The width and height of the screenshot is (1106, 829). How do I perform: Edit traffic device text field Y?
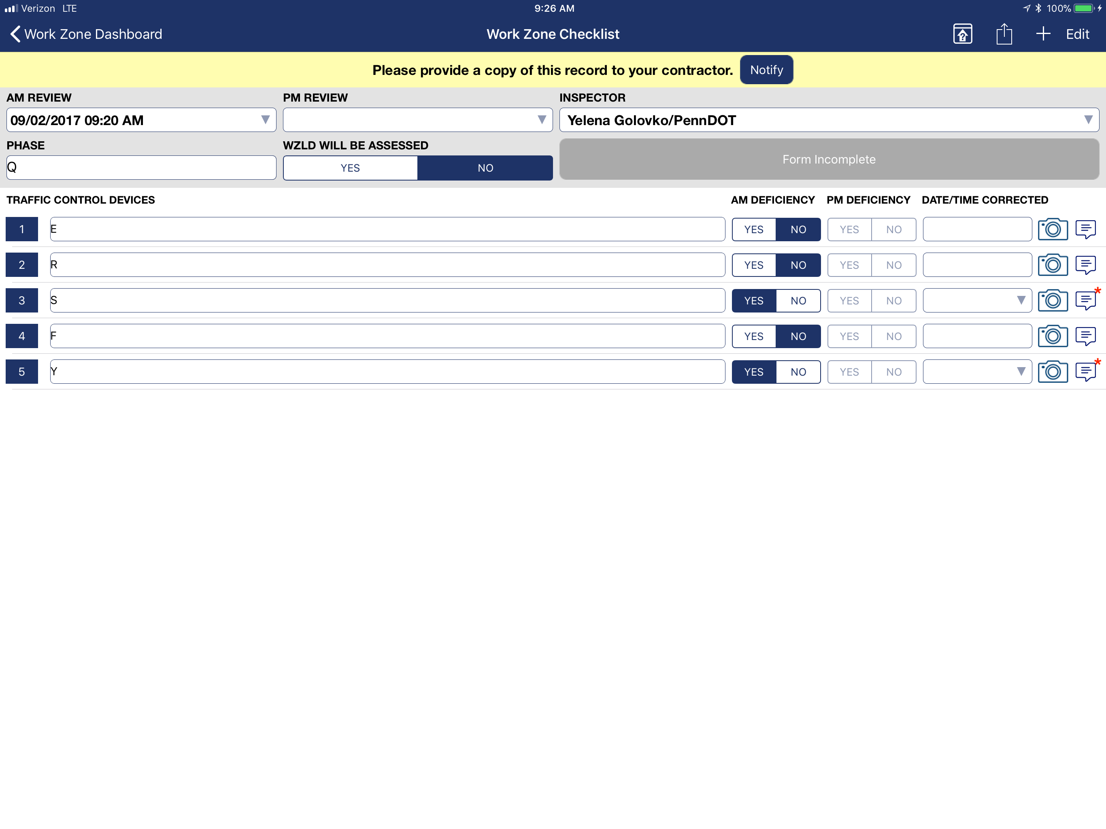tap(387, 372)
